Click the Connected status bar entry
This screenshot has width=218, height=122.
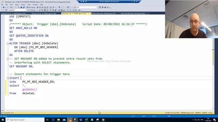7,113
